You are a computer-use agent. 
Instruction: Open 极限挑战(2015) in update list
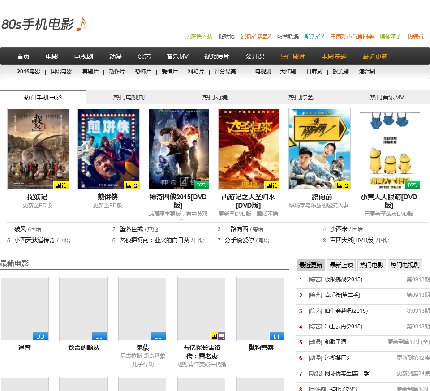[344, 279]
